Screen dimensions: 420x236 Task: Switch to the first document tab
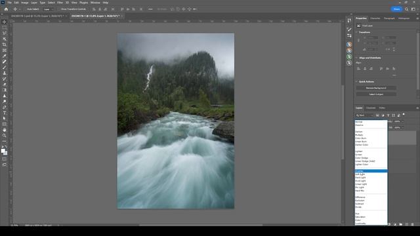click(x=37, y=16)
